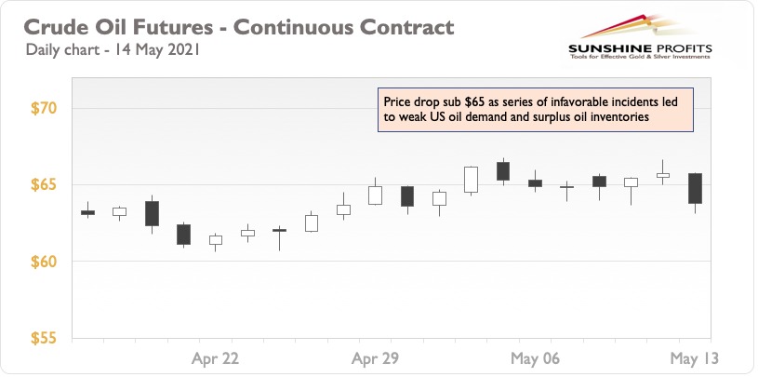Screen dimensions: 758x377
Task: Click the May 06 date label
Action: (535, 358)
